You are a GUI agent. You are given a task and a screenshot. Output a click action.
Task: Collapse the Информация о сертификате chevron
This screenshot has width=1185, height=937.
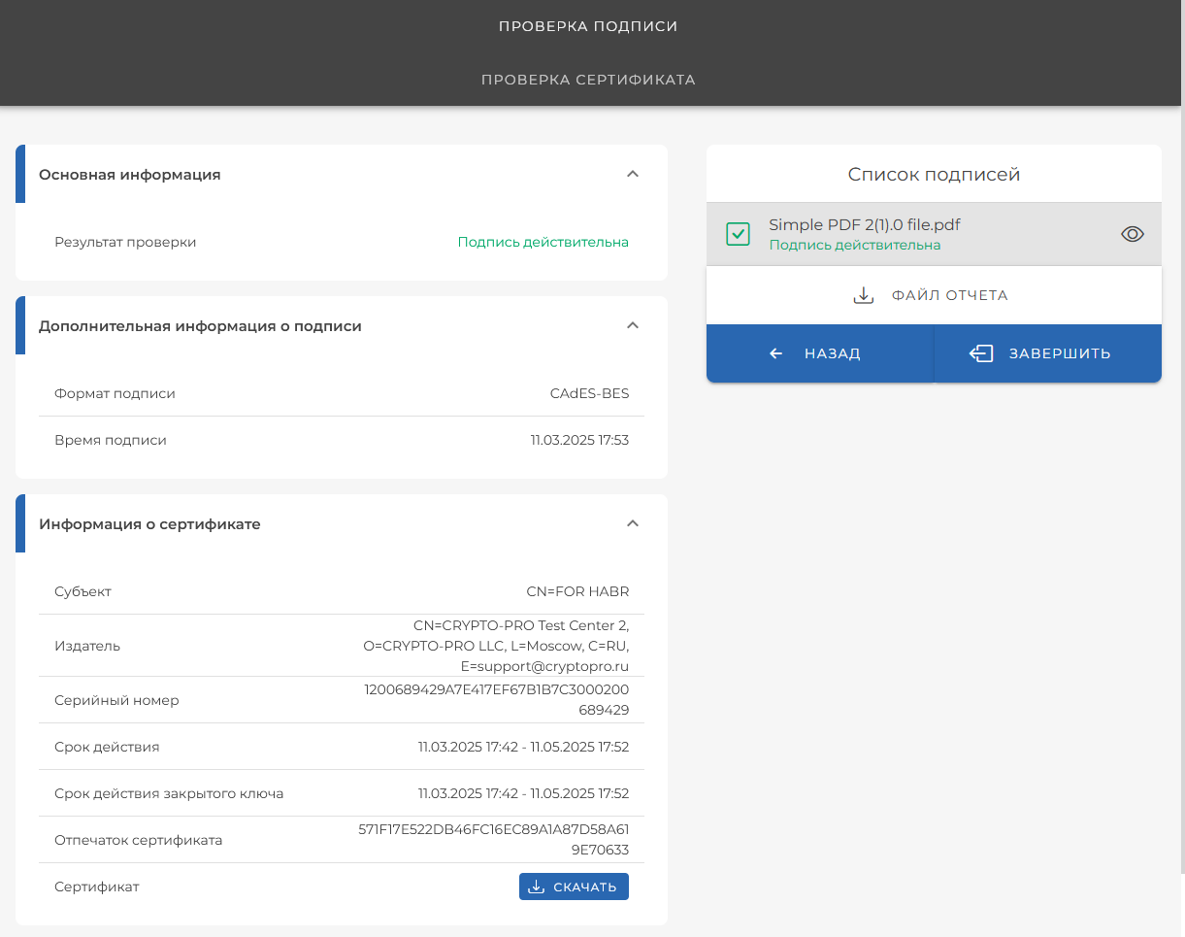point(633,523)
